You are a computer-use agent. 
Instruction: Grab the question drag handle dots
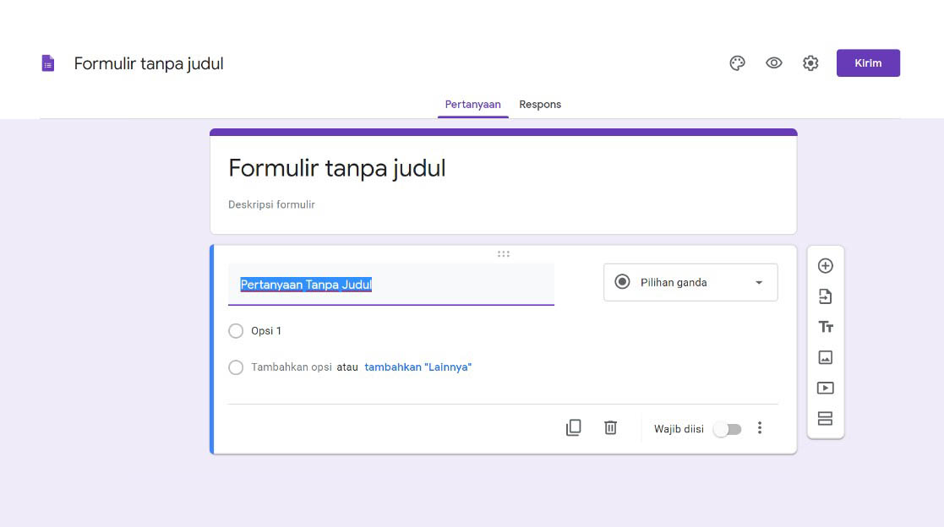(x=504, y=254)
